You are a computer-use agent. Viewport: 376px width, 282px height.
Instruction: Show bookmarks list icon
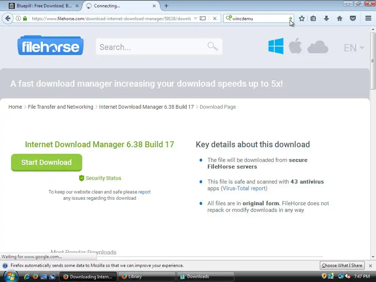[x=313, y=18]
